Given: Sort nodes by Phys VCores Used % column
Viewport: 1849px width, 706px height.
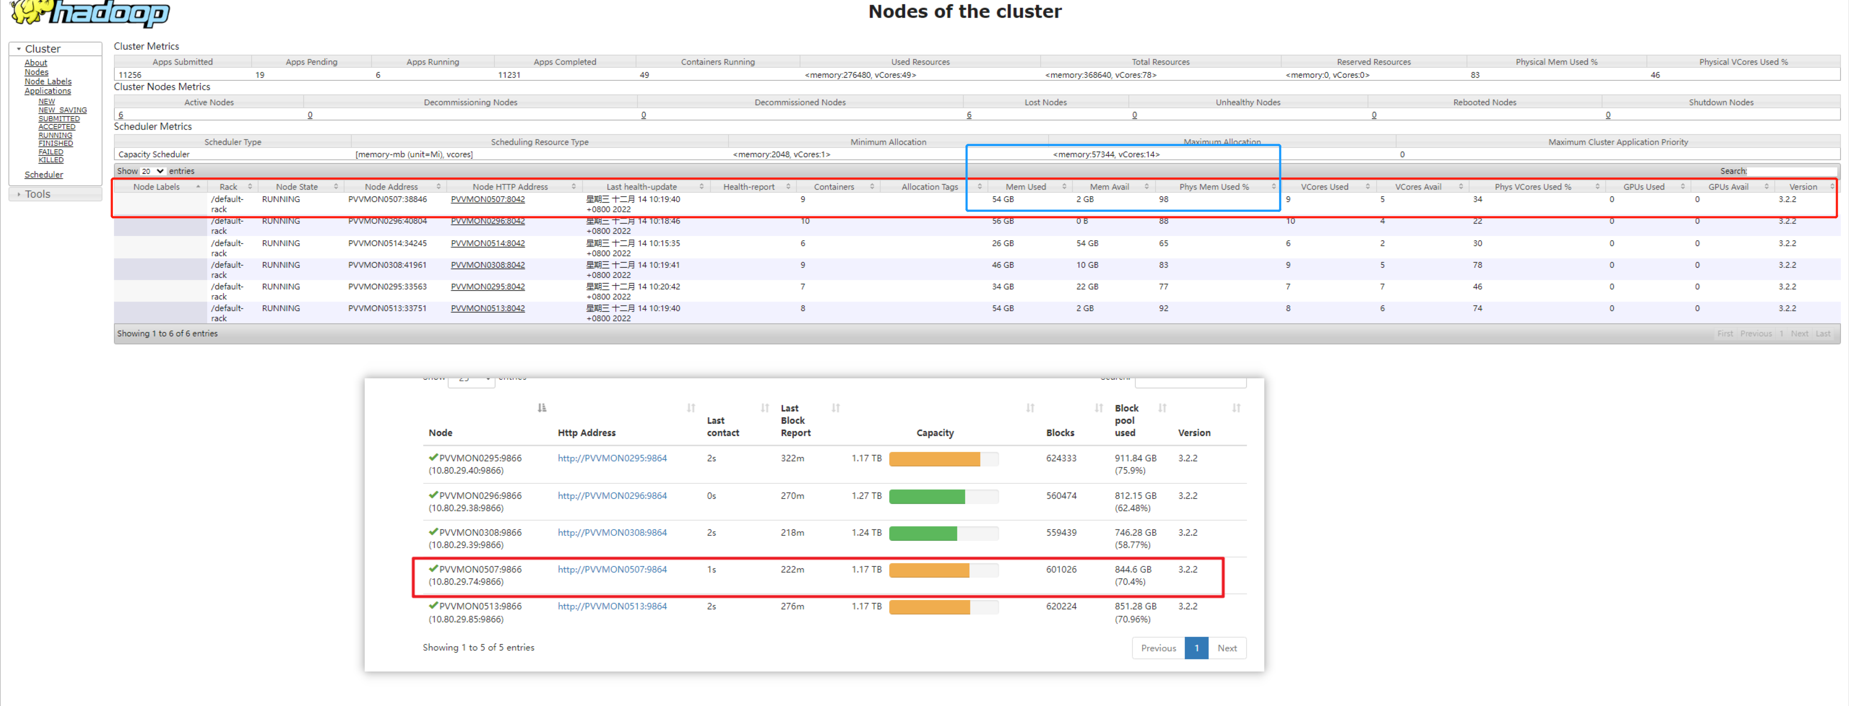Looking at the screenshot, I should click(x=1536, y=187).
